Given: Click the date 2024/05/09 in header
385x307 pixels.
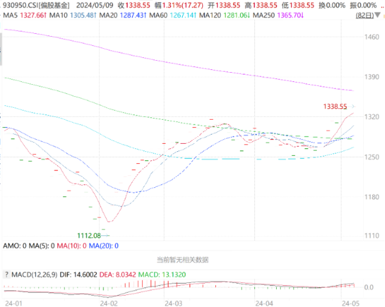Looking at the screenshot, I should 93,5.
